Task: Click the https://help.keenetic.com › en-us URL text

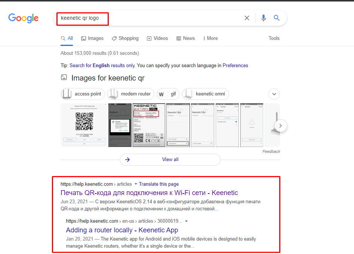Action: coord(124,221)
